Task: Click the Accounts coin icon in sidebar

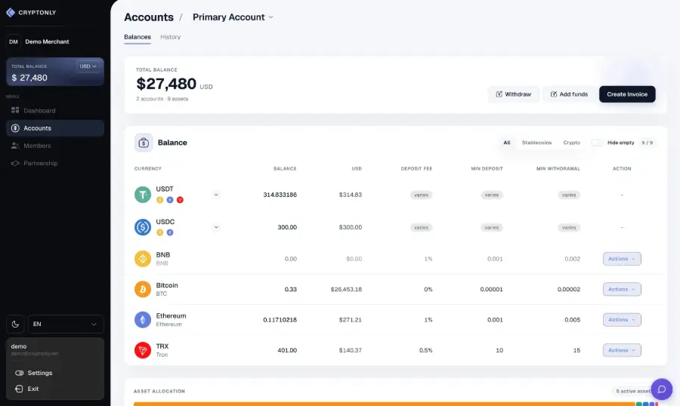Action: point(15,128)
